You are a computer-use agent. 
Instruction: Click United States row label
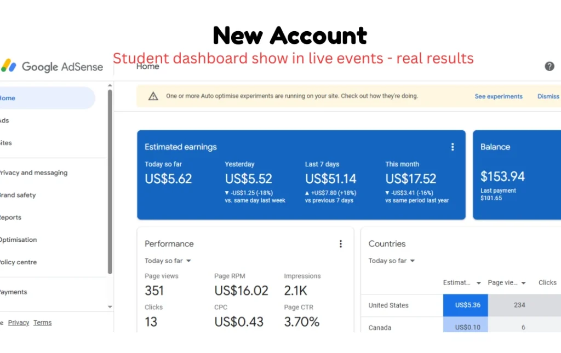pyautogui.click(x=388, y=305)
